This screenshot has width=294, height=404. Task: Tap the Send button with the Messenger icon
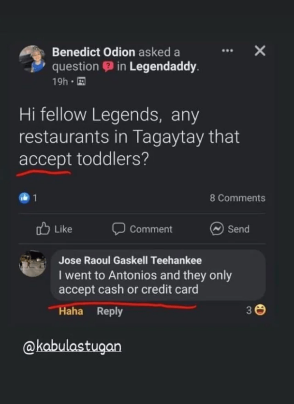230,229
